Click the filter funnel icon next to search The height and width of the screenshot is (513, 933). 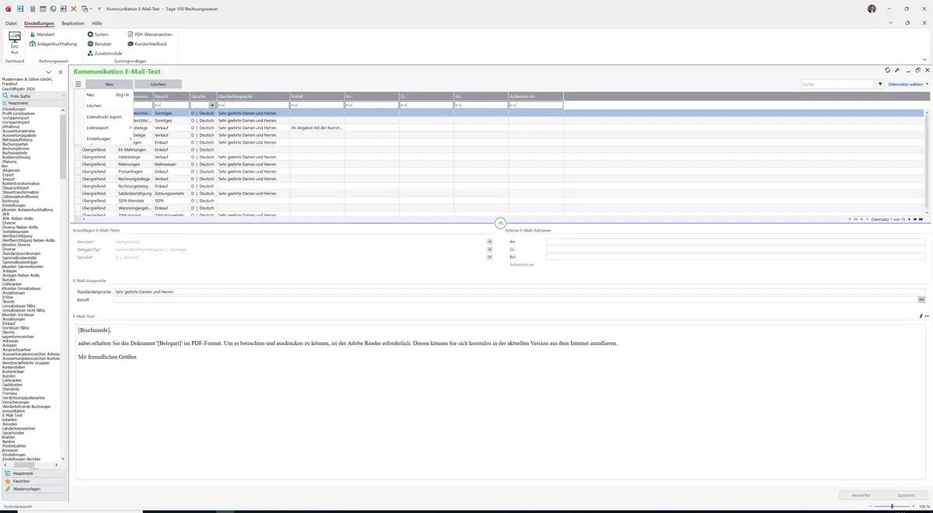pyautogui.click(x=880, y=84)
